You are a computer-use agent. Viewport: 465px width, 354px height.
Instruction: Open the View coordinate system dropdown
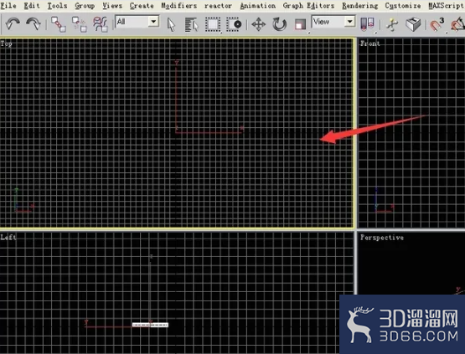tap(333, 22)
